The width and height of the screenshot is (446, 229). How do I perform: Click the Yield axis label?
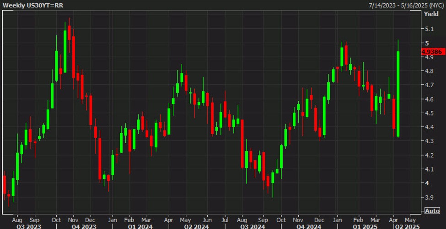tap(431, 14)
